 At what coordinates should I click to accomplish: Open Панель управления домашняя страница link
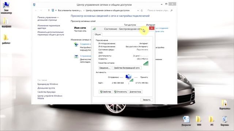click(48, 19)
